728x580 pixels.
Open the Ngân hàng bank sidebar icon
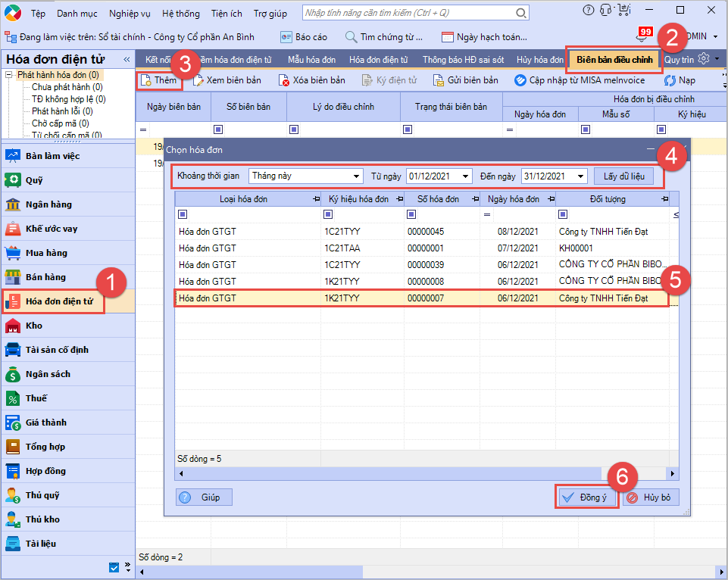click(x=13, y=204)
